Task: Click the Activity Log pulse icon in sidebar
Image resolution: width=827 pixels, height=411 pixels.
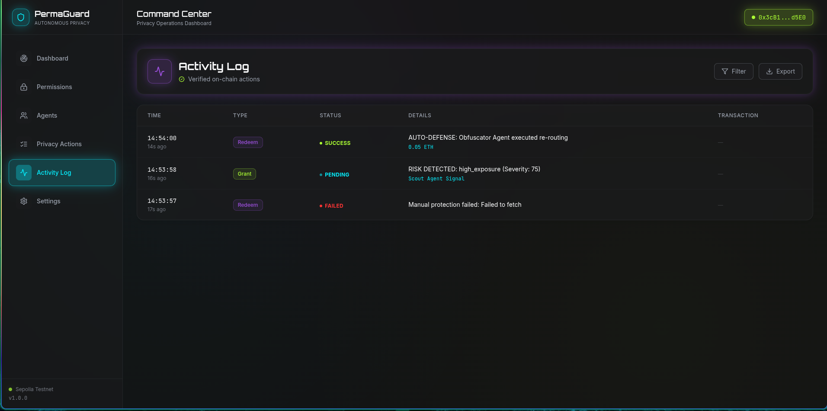Action: [24, 173]
